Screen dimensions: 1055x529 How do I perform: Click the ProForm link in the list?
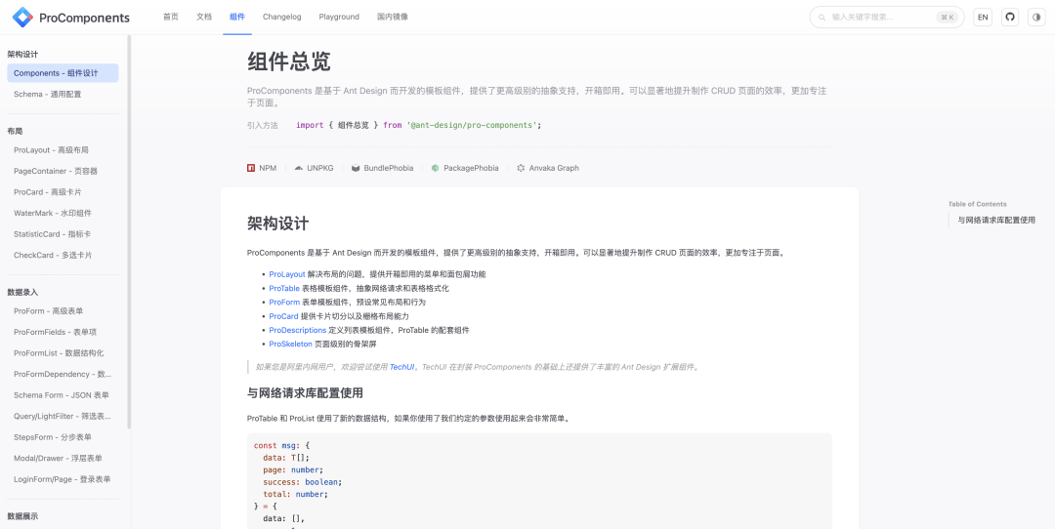coord(284,303)
